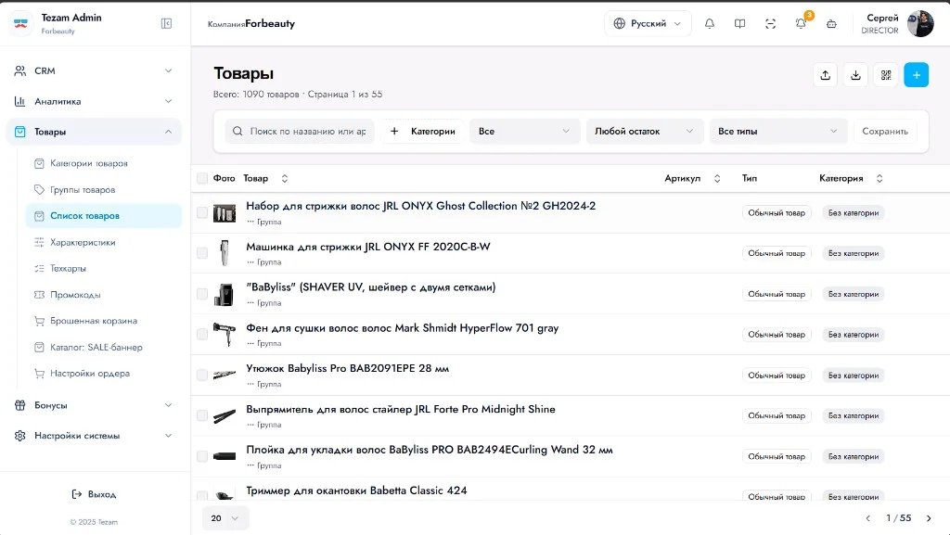Open product Утюжок Babyliss Pro BAB2091EPE

tap(347, 369)
